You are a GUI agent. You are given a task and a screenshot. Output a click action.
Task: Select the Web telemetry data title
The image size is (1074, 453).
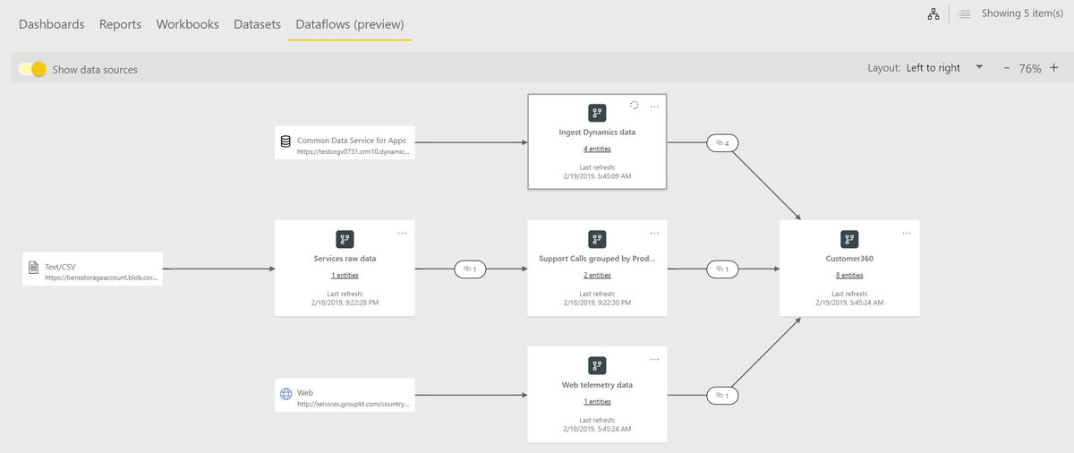point(597,385)
